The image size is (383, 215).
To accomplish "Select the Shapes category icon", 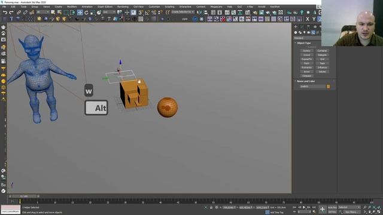I will [x=300, y=32].
